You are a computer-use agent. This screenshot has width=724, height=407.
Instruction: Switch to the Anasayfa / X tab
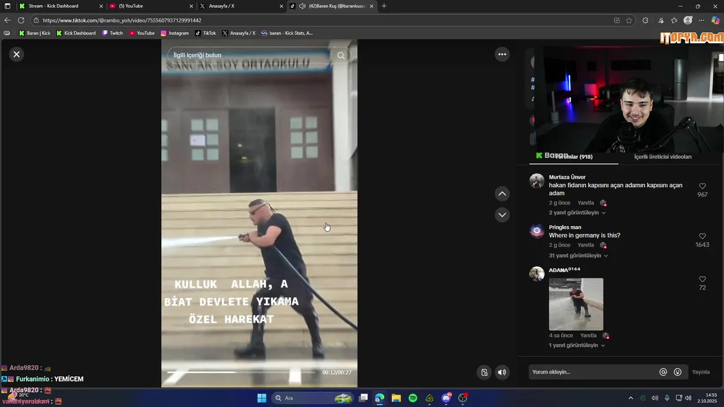241,6
